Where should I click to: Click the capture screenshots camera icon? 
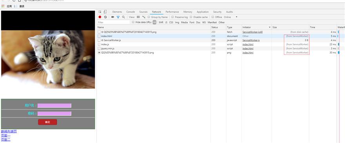click(x=113, y=17)
